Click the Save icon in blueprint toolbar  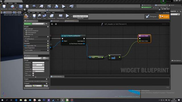click(34, 16)
